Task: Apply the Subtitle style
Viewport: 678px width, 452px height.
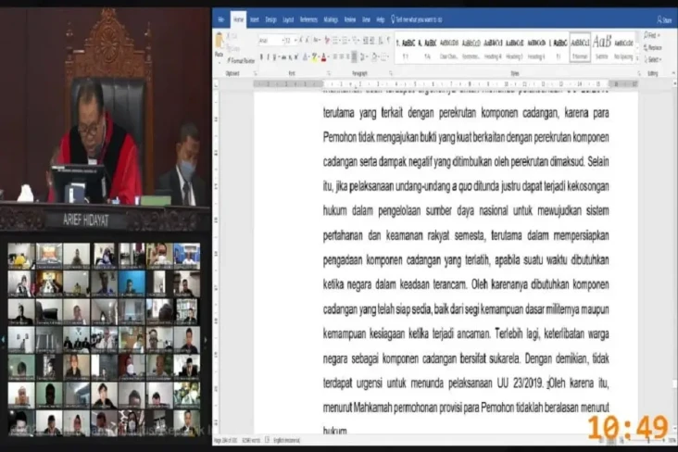Action: [x=602, y=47]
